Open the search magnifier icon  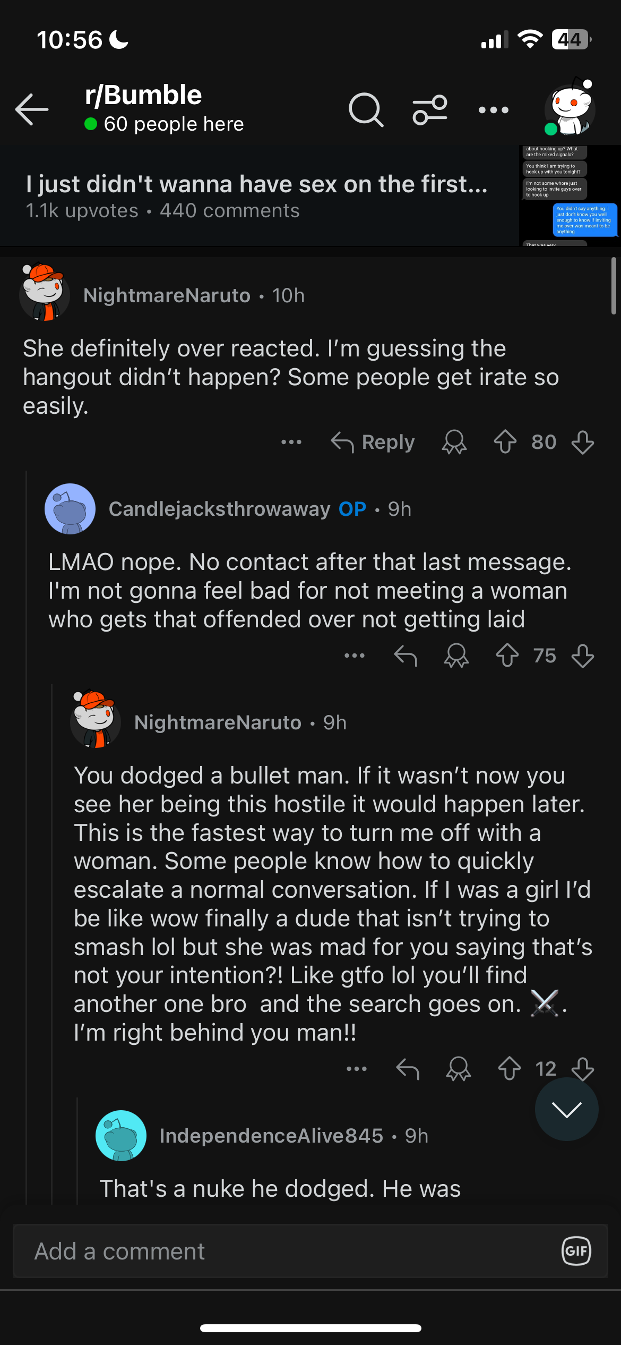click(366, 110)
